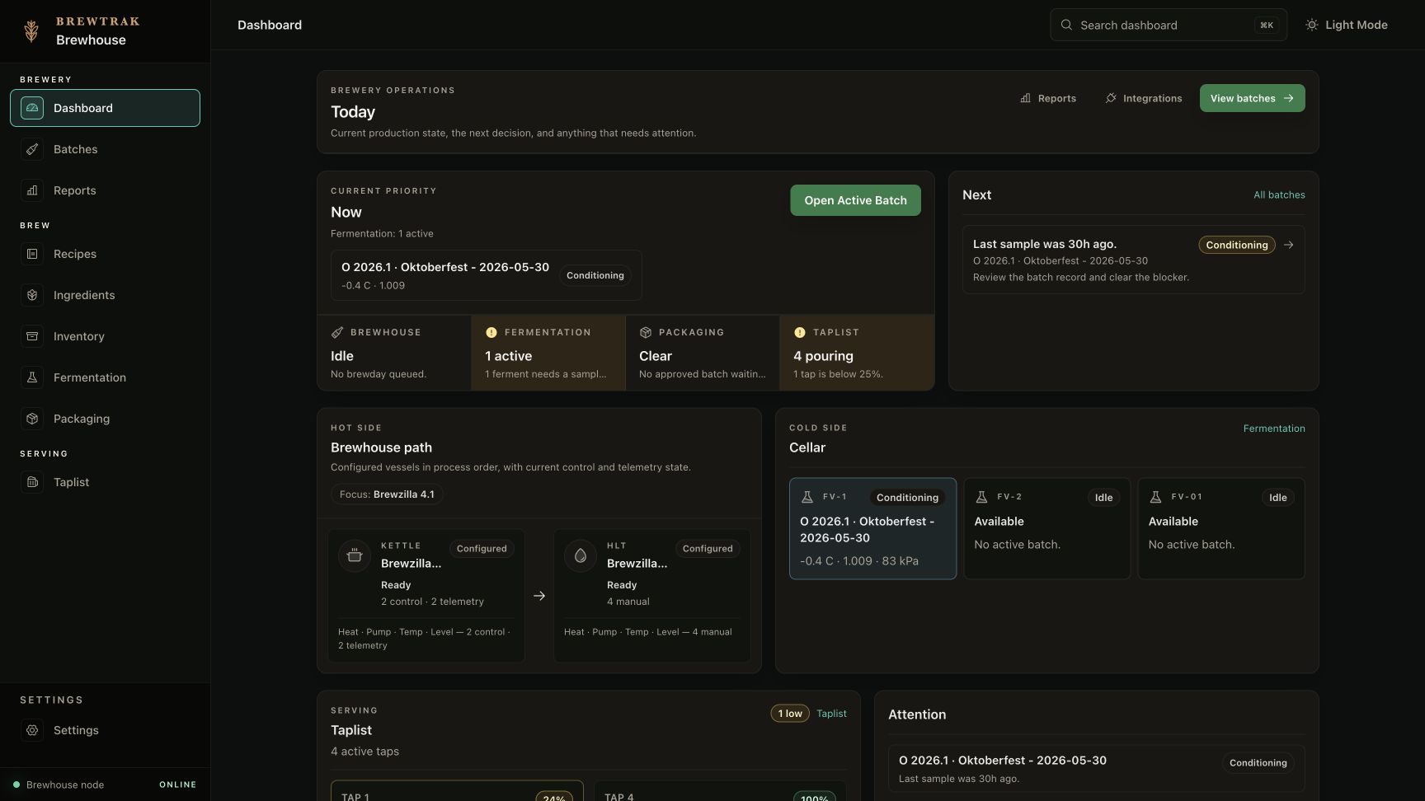
Task: Click the FV-1 flask icon
Action: point(807,497)
